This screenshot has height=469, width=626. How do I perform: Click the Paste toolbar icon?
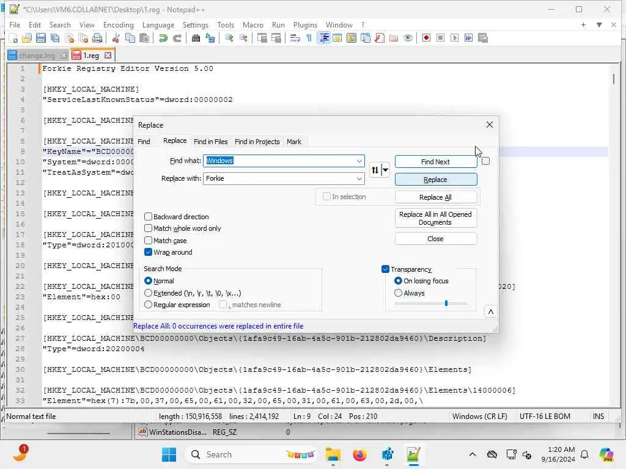point(144,38)
